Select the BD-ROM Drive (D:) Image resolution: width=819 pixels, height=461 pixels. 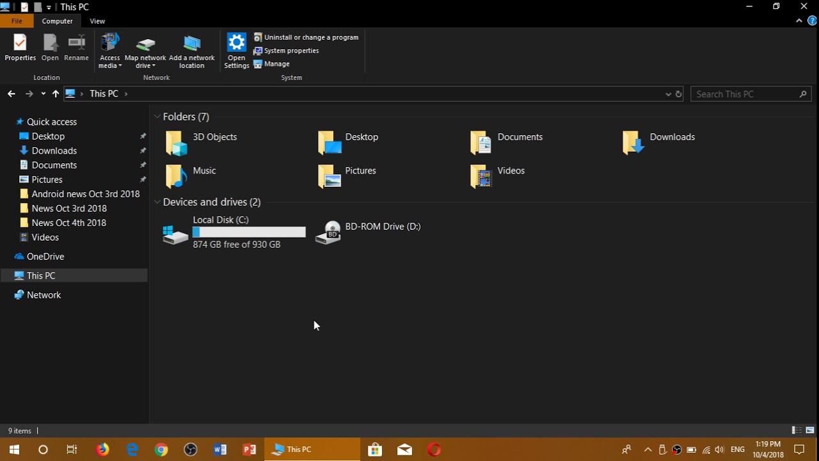[369, 232]
